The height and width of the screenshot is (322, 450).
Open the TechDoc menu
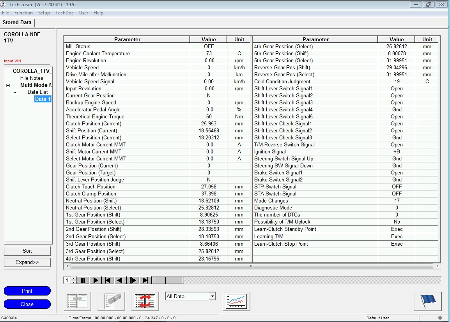[x=64, y=13]
